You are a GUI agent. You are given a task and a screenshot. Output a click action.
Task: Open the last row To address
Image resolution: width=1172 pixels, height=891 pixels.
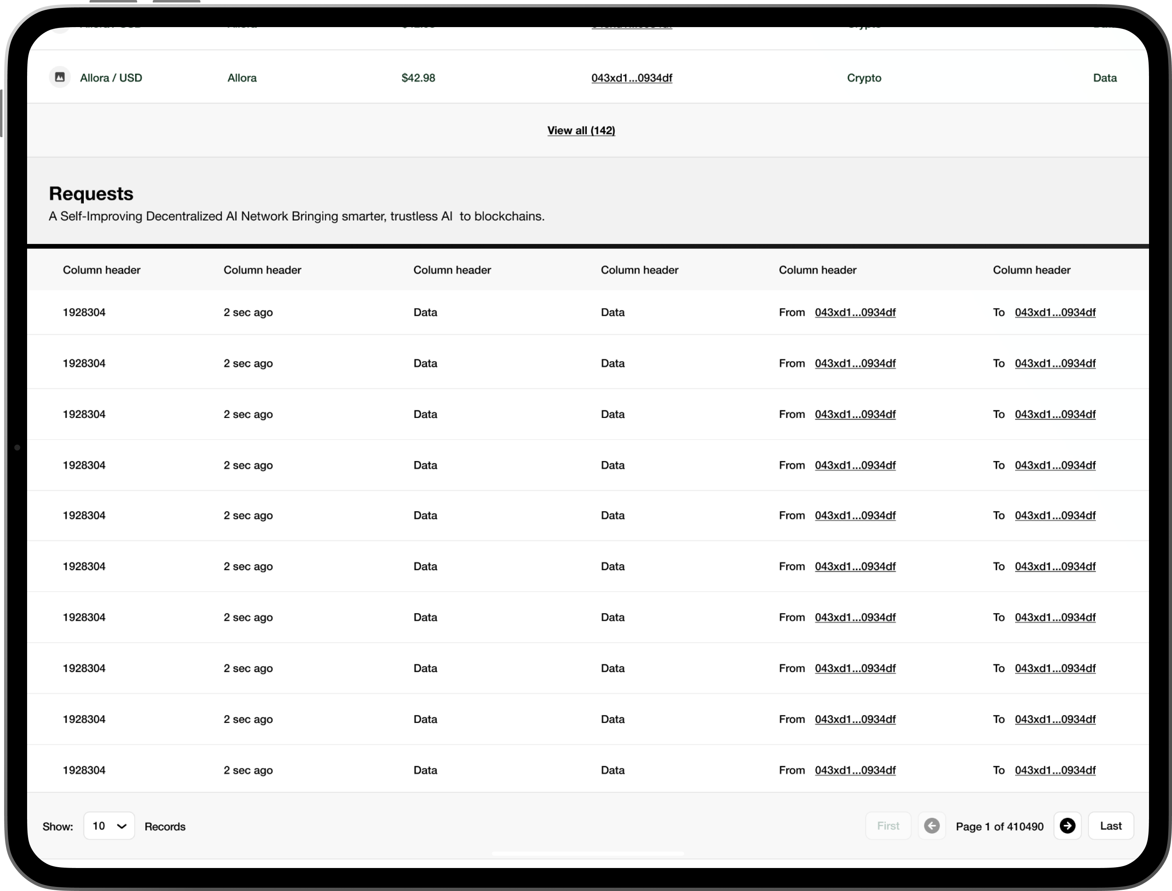tap(1055, 770)
